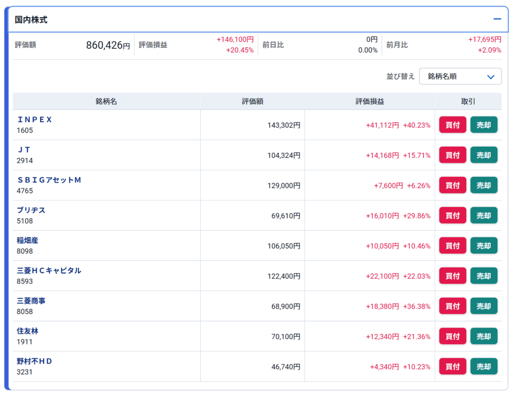
Task: Open the SBIGアセットM stock link
Action: pos(49,180)
